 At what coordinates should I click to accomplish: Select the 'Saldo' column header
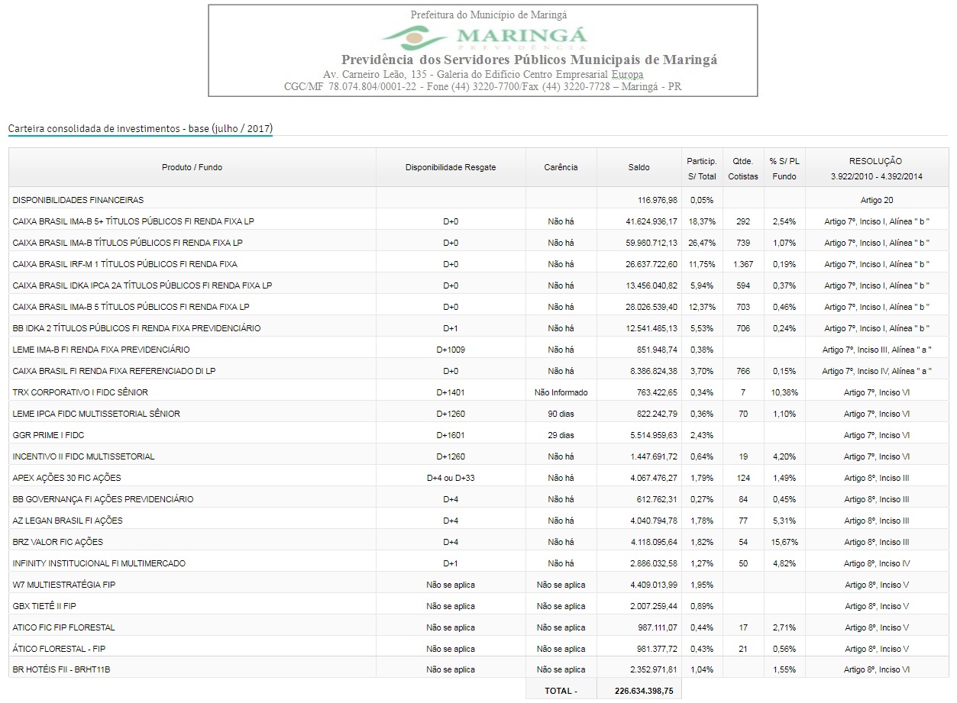(639, 167)
